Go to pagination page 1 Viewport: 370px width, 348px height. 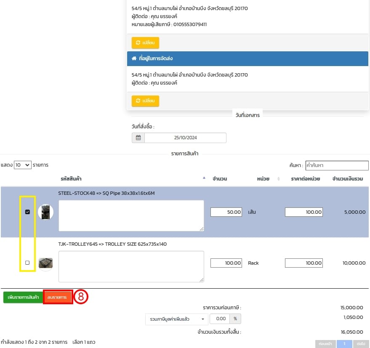[344, 344]
